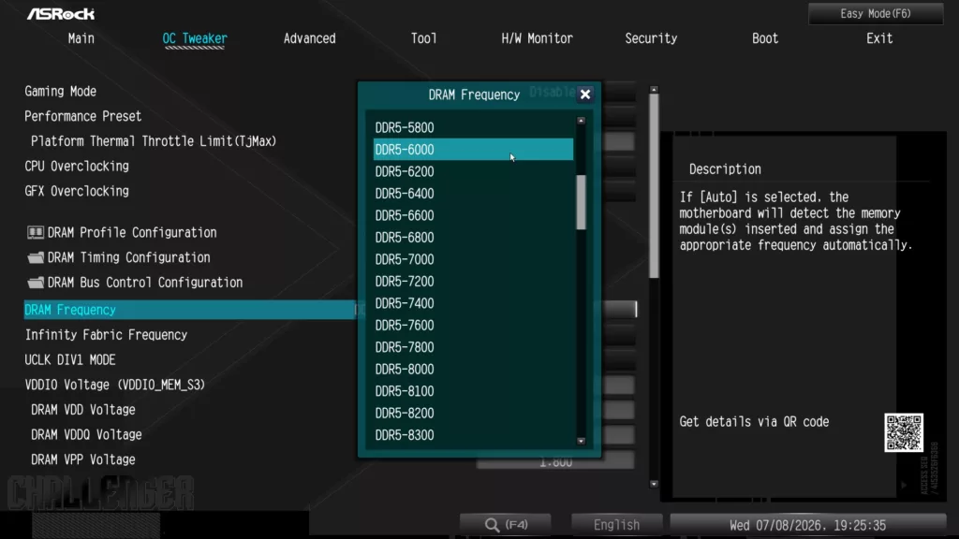Click the popup list scrollbar thumb
Viewport: 959px width, 539px height.
[581, 202]
